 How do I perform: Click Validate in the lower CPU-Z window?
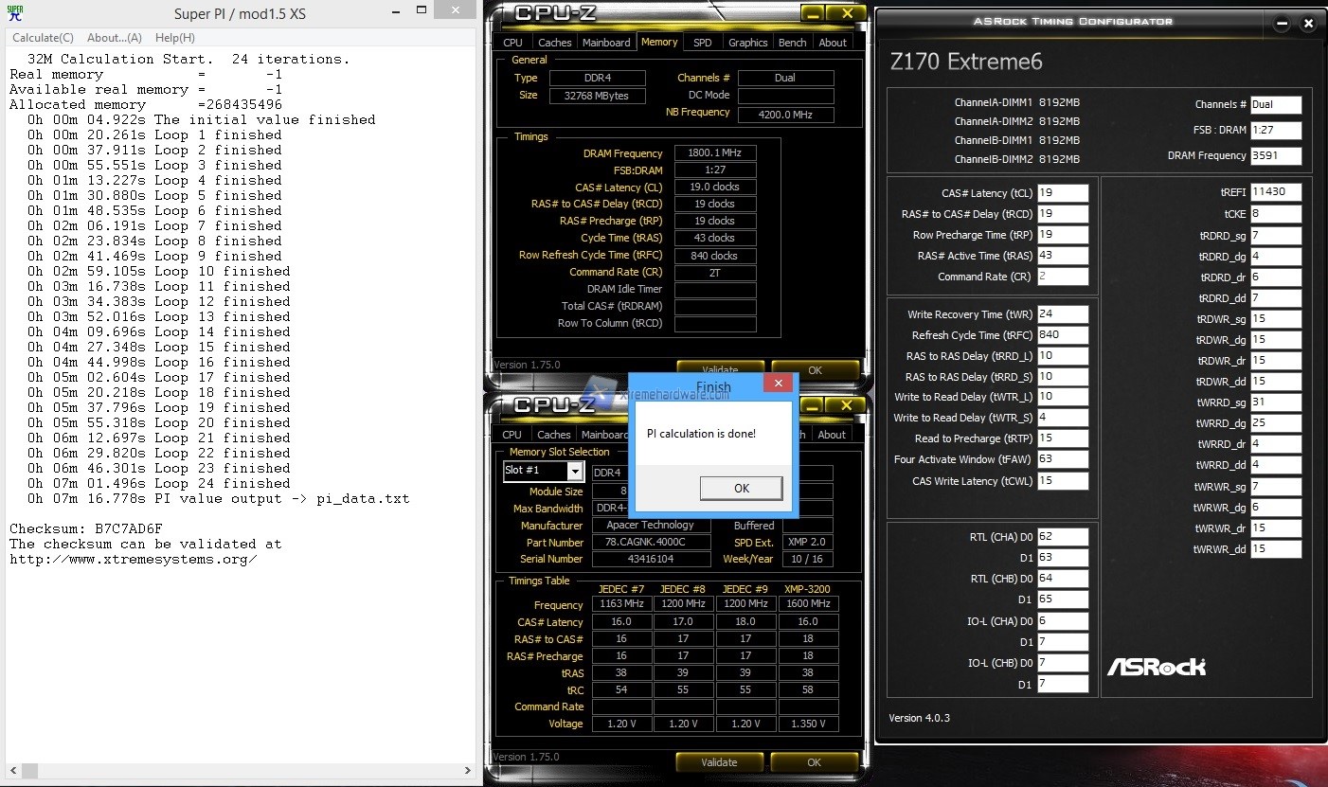click(x=719, y=762)
